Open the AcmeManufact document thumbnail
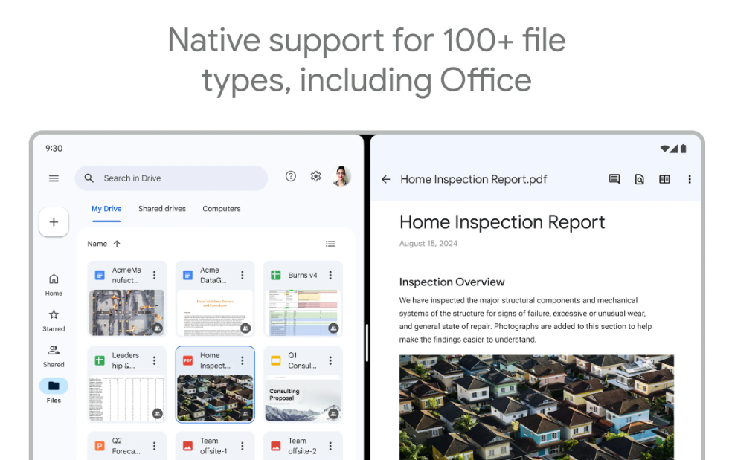 [x=127, y=313]
